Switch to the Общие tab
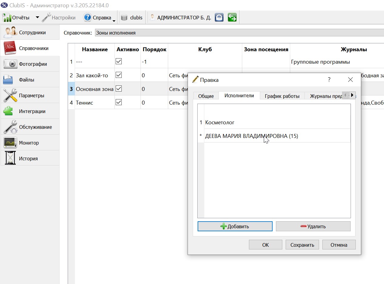This screenshot has height=284, width=384. coord(206,96)
